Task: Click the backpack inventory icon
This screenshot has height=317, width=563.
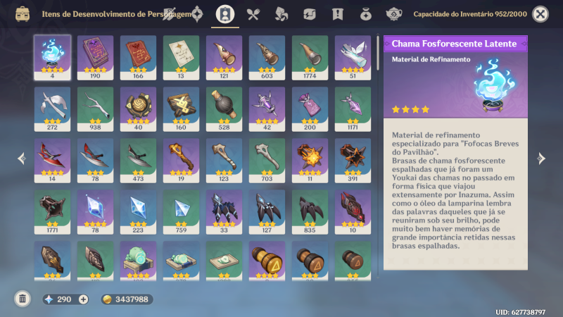Action: tap(23, 14)
